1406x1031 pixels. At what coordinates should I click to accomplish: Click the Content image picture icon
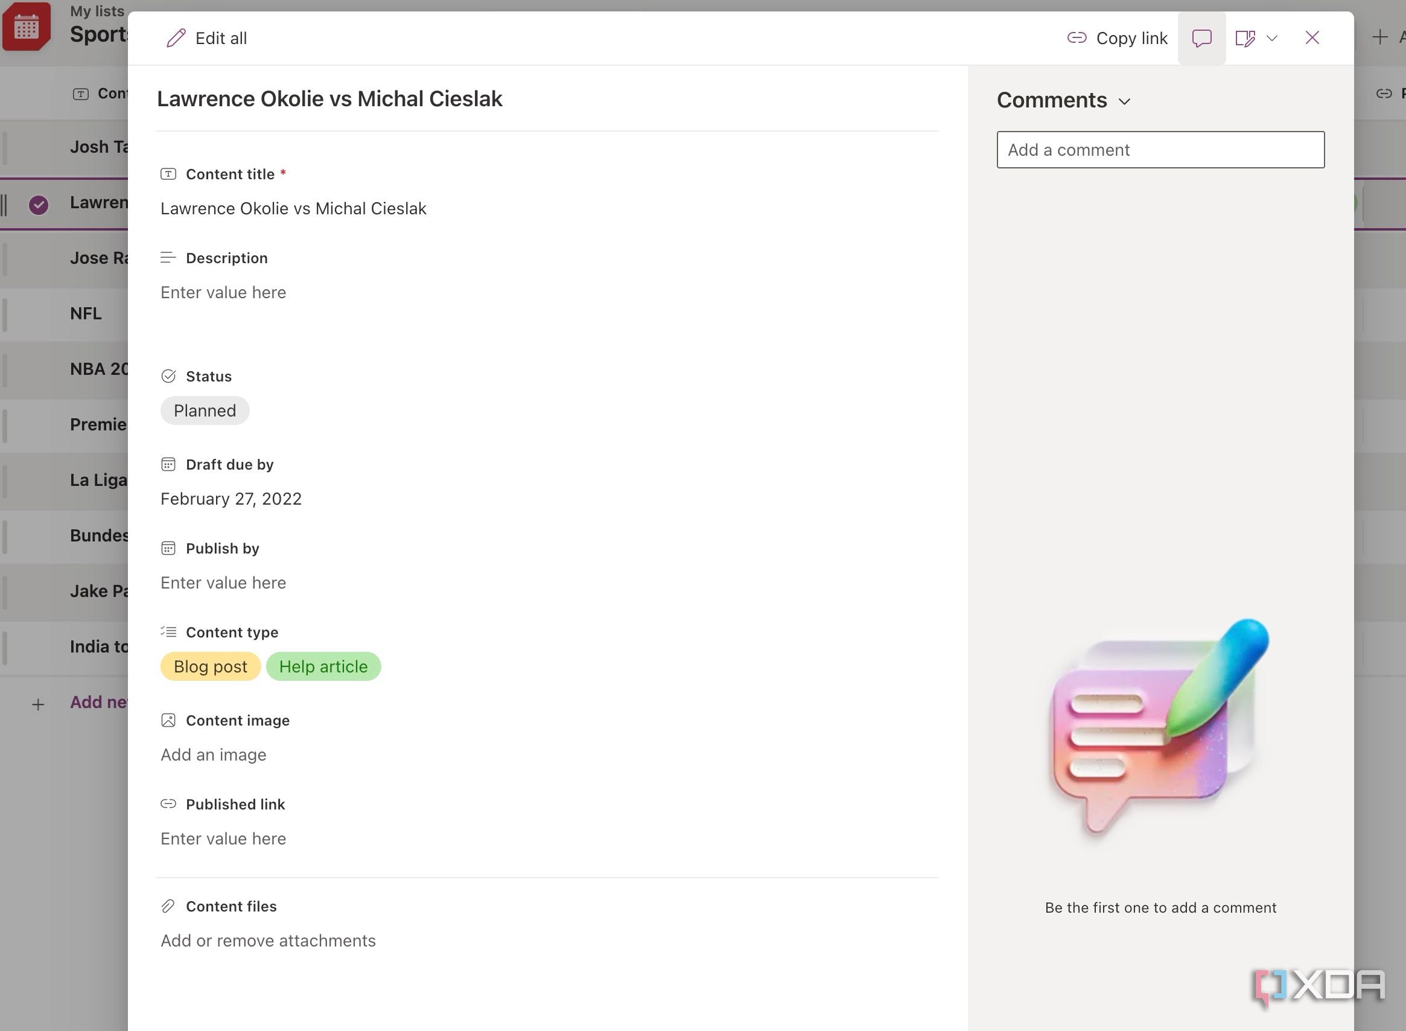click(168, 720)
